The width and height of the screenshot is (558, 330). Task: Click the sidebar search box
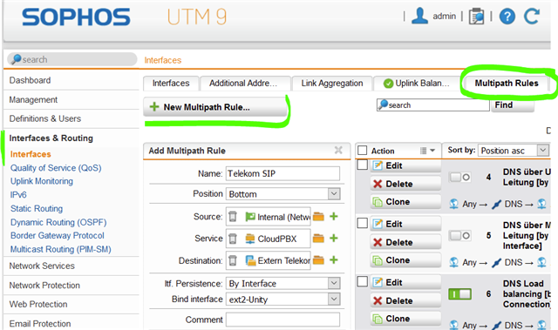[71, 59]
